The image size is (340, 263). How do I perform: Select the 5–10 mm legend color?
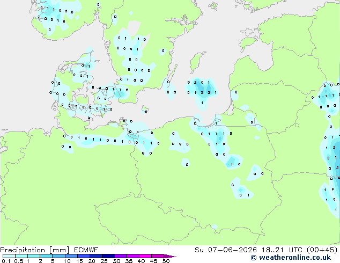[59, 256]
